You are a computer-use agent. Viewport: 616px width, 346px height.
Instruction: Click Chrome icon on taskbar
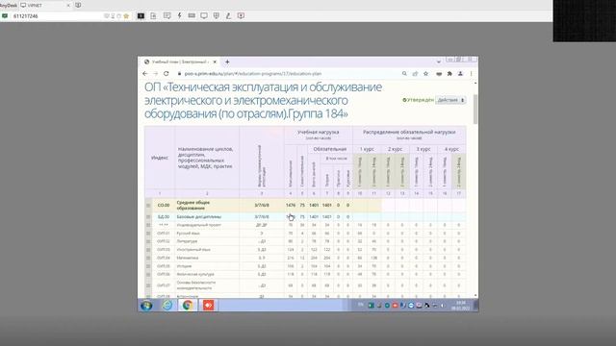click(x=188, y=306)
